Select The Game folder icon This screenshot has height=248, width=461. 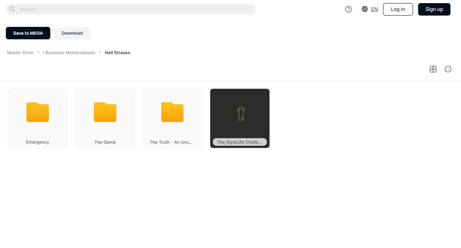click(105, 112)
